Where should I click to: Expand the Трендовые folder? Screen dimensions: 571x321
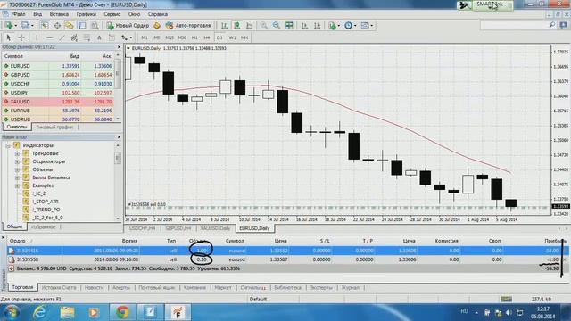17,153
